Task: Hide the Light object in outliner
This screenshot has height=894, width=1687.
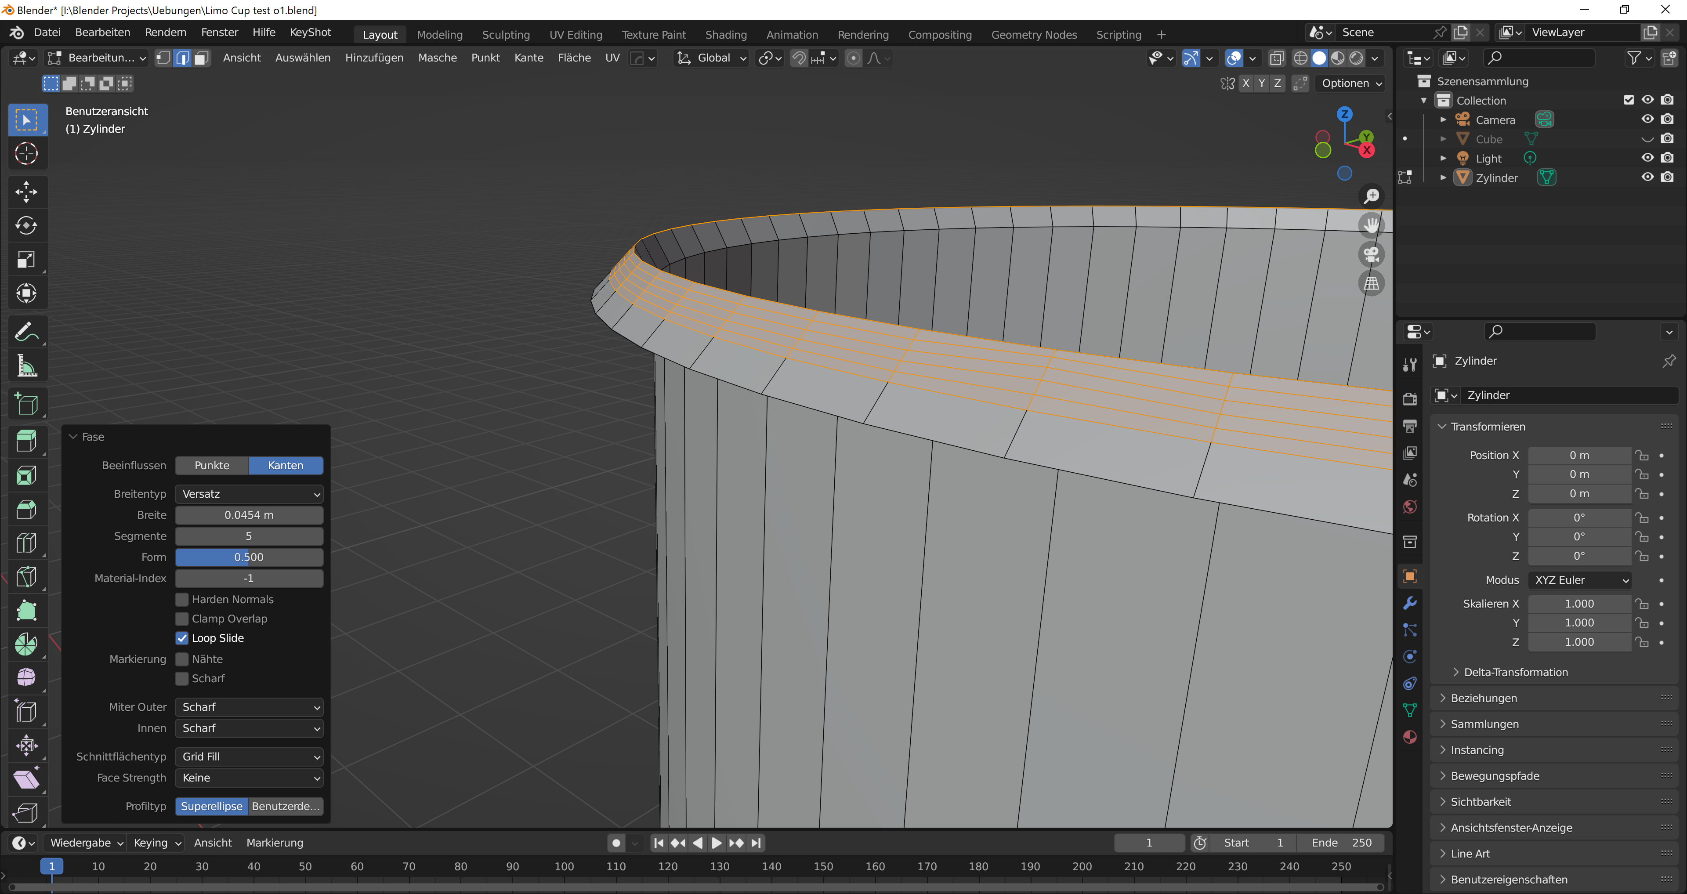Action: [x=1647, y=158]
